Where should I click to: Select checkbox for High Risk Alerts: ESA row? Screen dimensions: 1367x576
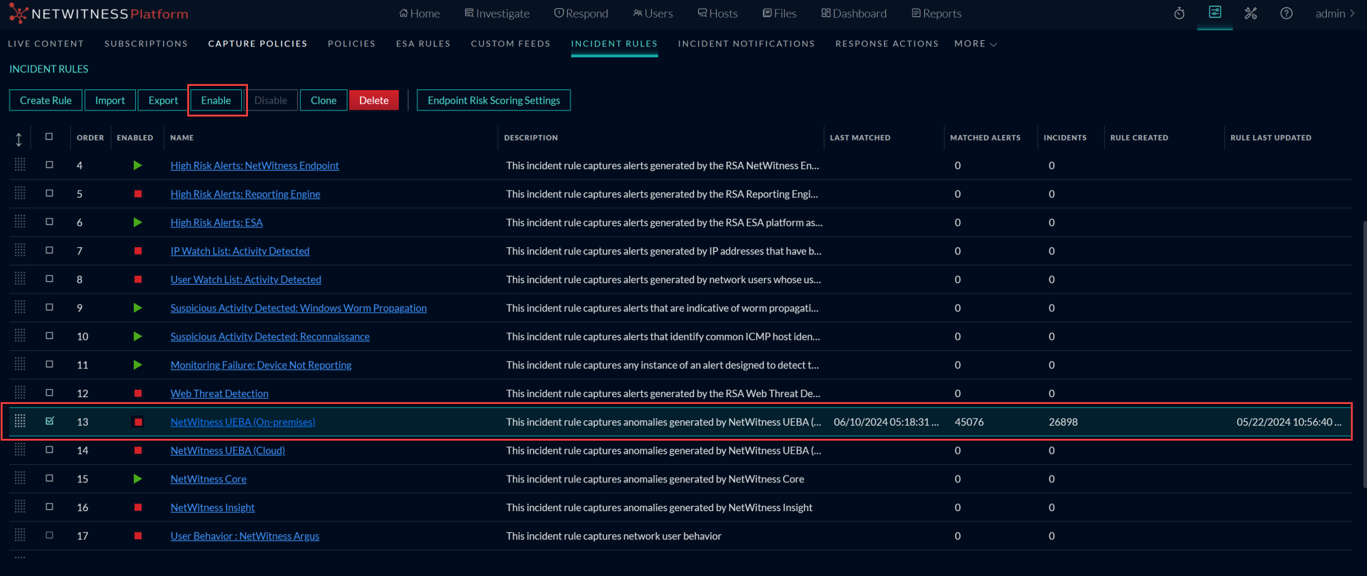pyautogui.click(x=49, y=222)
